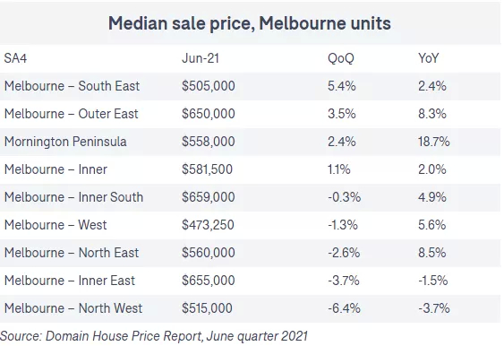Click the YoY column header
Screen dimensions: 504x346
click(429, 58)
